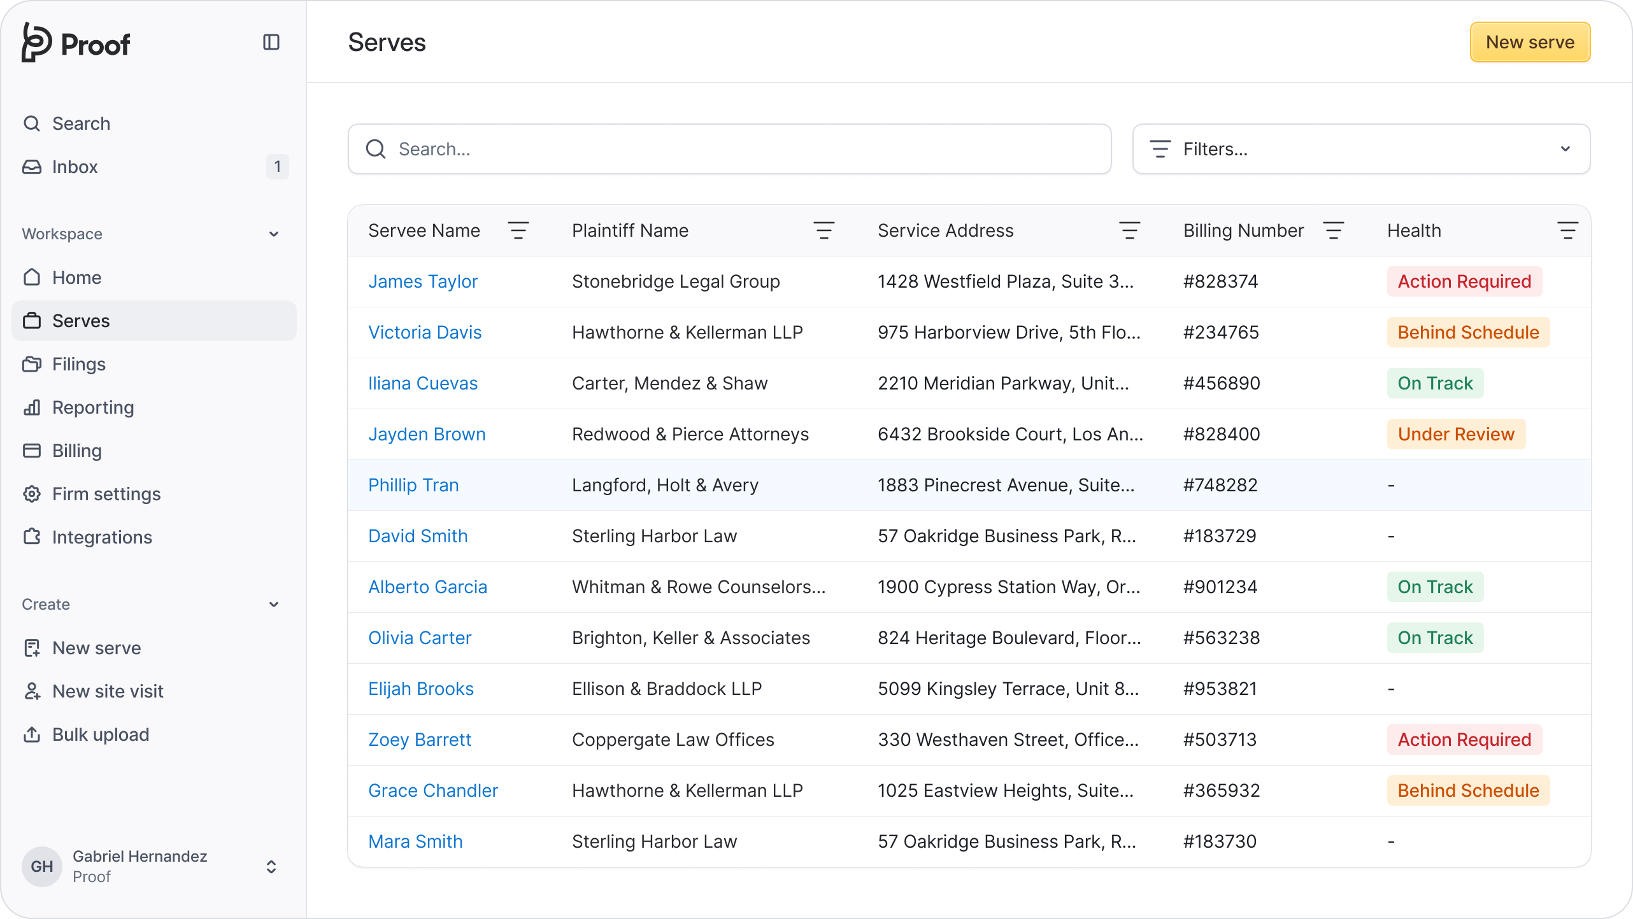Click the Proof logo

75,43
